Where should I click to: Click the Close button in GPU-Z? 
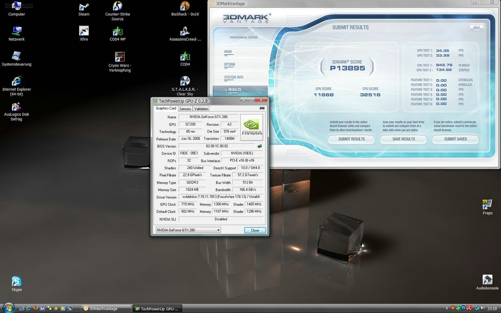[x=255, y=230]
